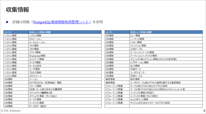The width and height of the screenshot is (206, 114).
Task: Click the © K.K. Ashisuto footer text
Action: point(11,111)
